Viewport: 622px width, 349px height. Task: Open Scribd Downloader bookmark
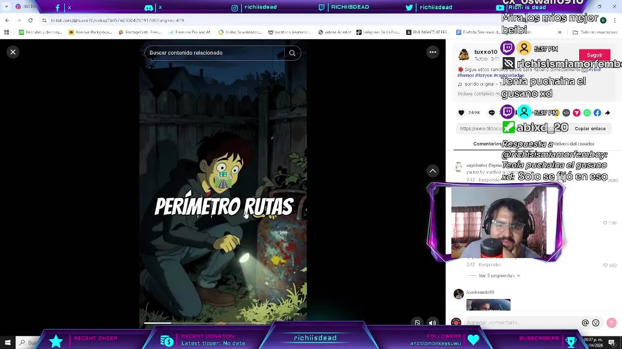tap(240, 32)
